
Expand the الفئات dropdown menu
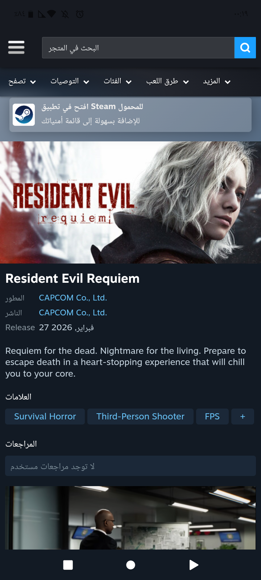pyautogui.click(x=117, y=82)
